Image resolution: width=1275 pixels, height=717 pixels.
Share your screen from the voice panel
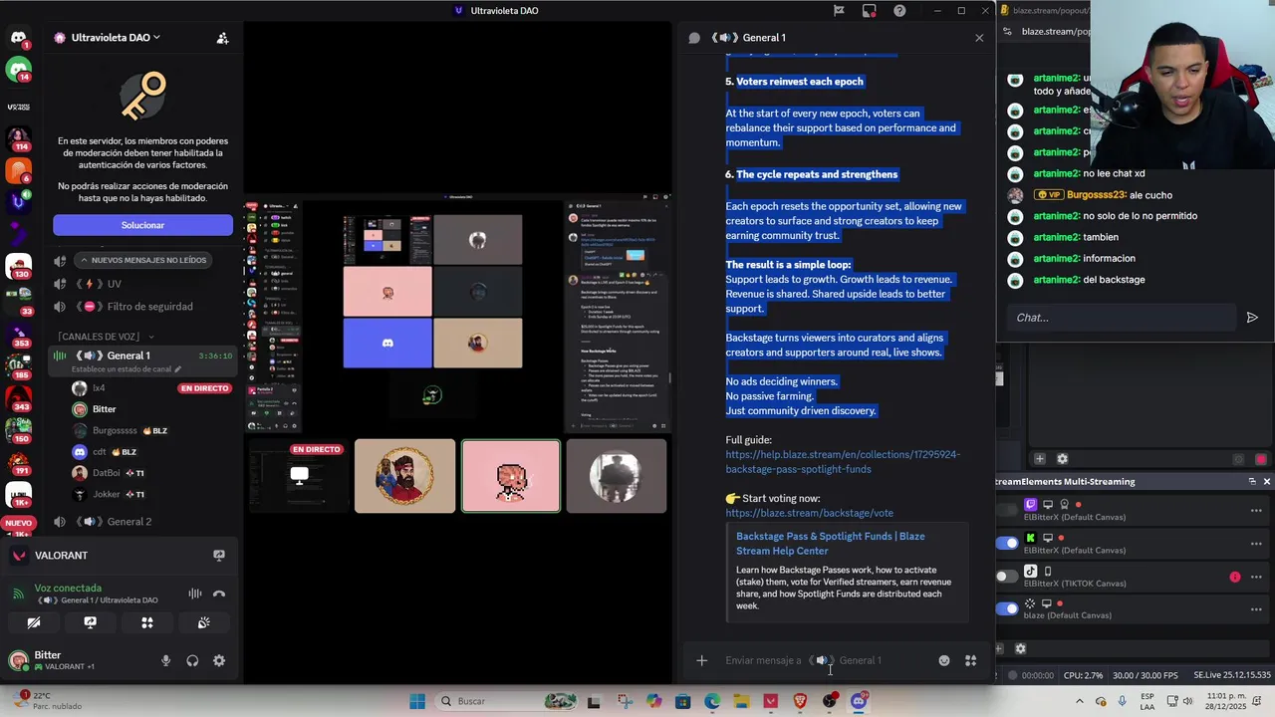pos(91,622)
